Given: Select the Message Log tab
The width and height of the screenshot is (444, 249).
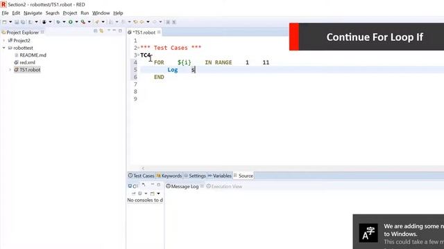Looking at the screenshot, I should point(182,186).
